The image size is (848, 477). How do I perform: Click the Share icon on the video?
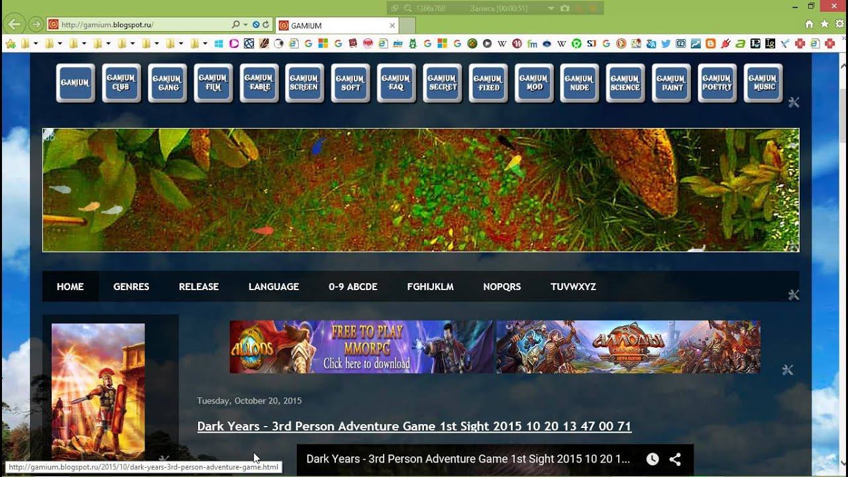tap(675, 459)
